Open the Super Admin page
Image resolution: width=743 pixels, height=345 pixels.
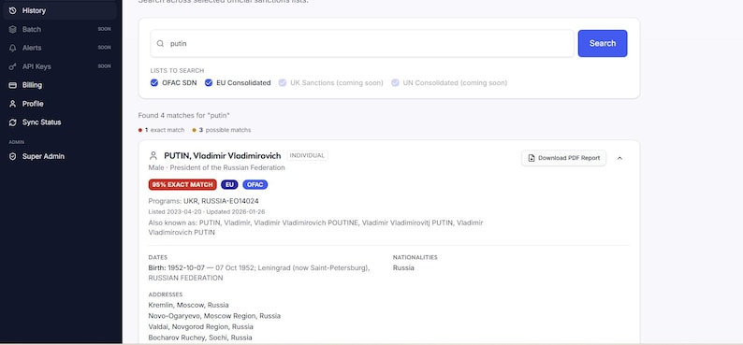click(x=59, y=156)
